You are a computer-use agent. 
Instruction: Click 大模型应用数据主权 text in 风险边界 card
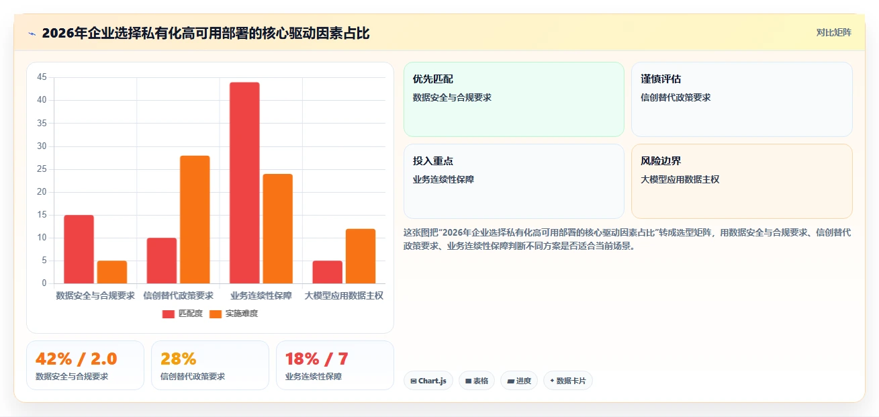pyautogui.click(x=680, y=179)
